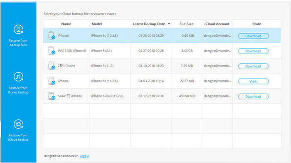Image resolution: width=291 pixels, height=163 pixels.
Task: Click backup date 03-17-2018 07:38
Action: coord(151,96)
